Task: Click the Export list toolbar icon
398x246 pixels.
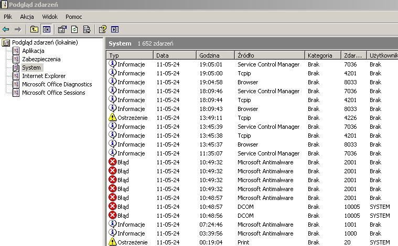Action: [87, 29]
